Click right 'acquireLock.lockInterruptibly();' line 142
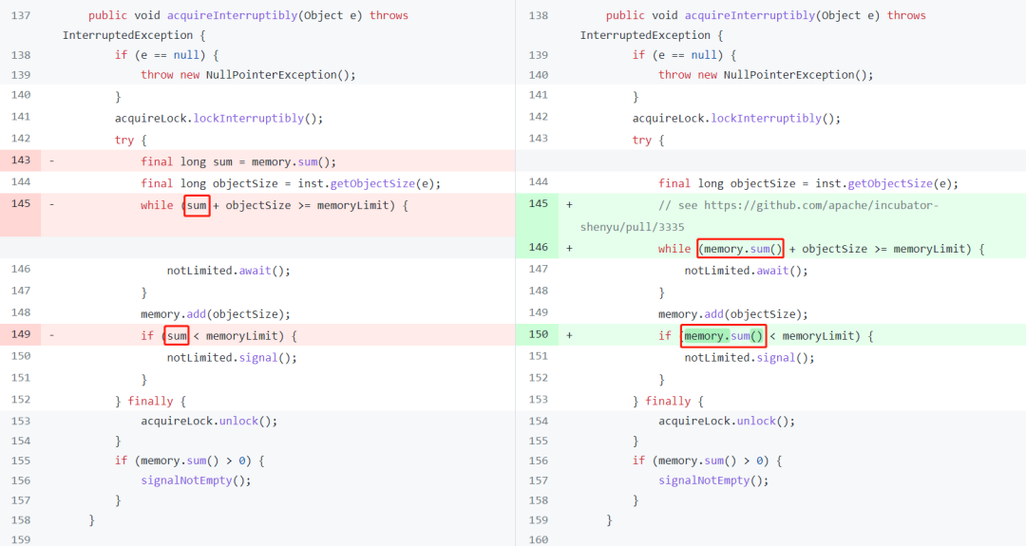This screenshot has width=1026, height=546. point(736,119)
